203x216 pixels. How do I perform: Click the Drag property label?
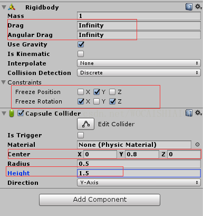[15, 25]
